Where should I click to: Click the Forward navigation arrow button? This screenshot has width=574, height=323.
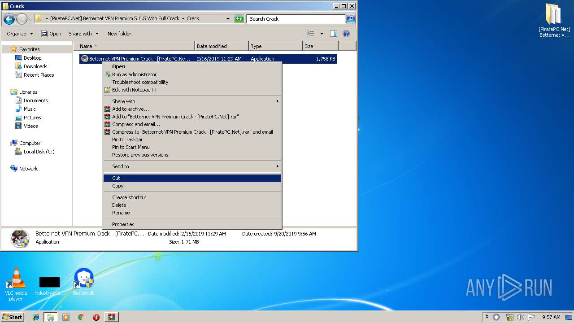(21, 19)
